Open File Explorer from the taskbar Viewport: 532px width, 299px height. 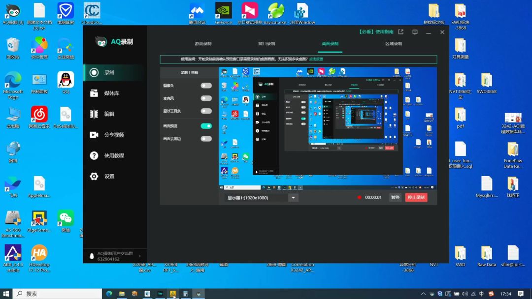122,294
